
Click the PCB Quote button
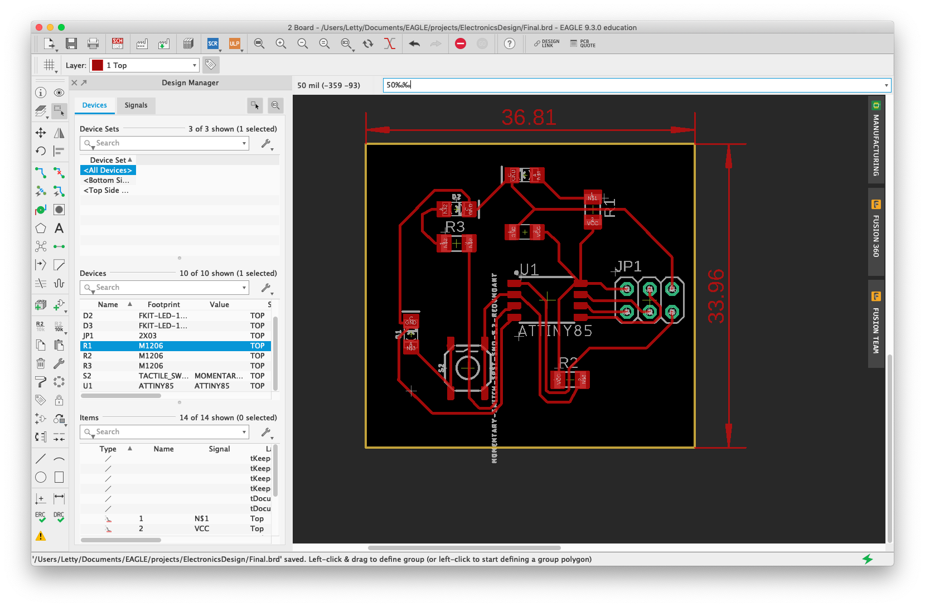[583, 43]
